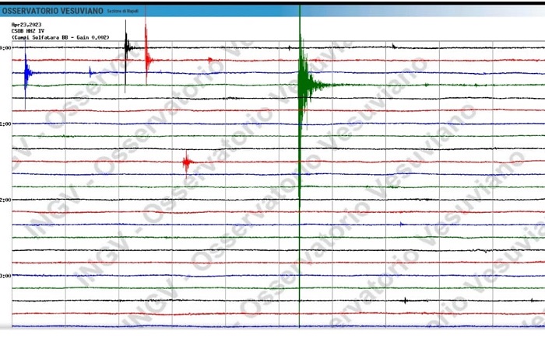The height and width of the screenshot is (338, 545).
Task: Click the small black blip on top-right trace
Action: click(394, 47)
